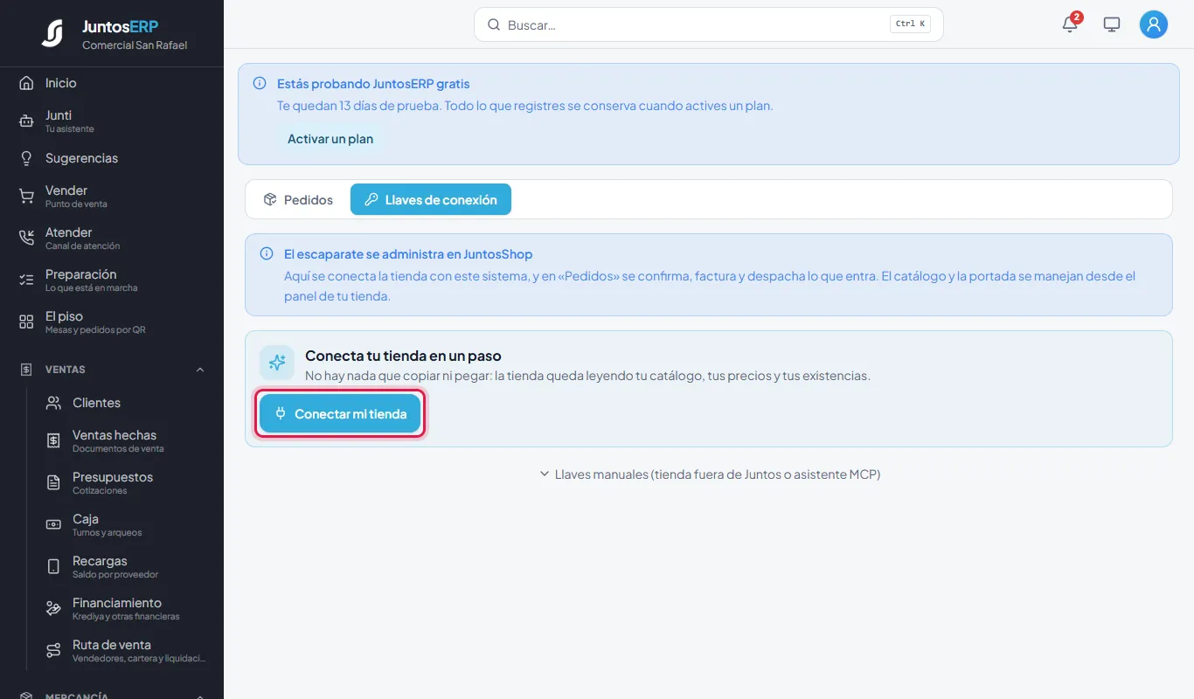The image size is (1194, 699).
Task: Click the Presupuestos document icon
Action: pyautogui.click(x=53, y=483)
